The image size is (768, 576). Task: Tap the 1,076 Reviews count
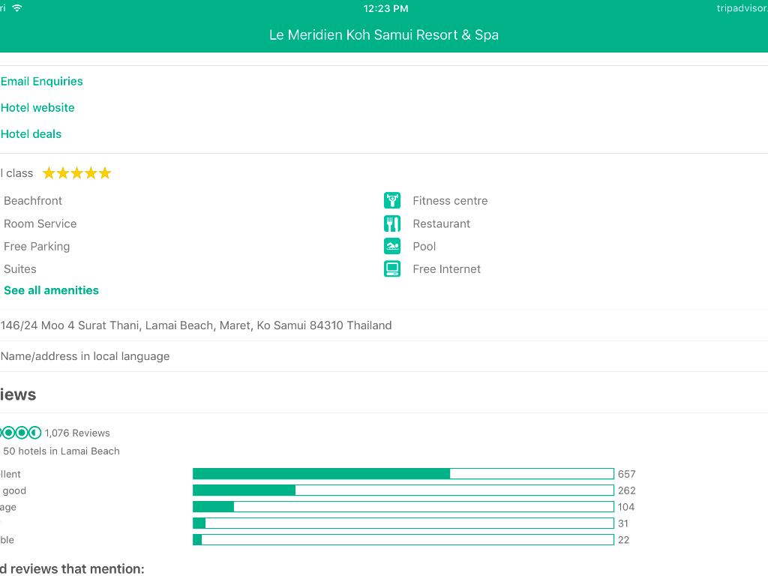(x=77, y=433)
